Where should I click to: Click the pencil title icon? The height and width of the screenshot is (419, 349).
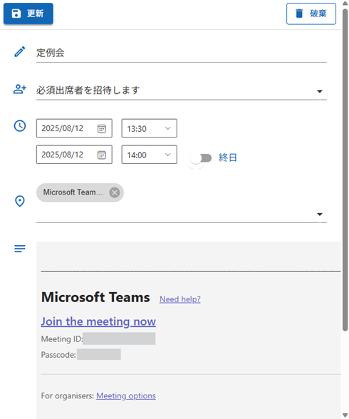point(20,51)
